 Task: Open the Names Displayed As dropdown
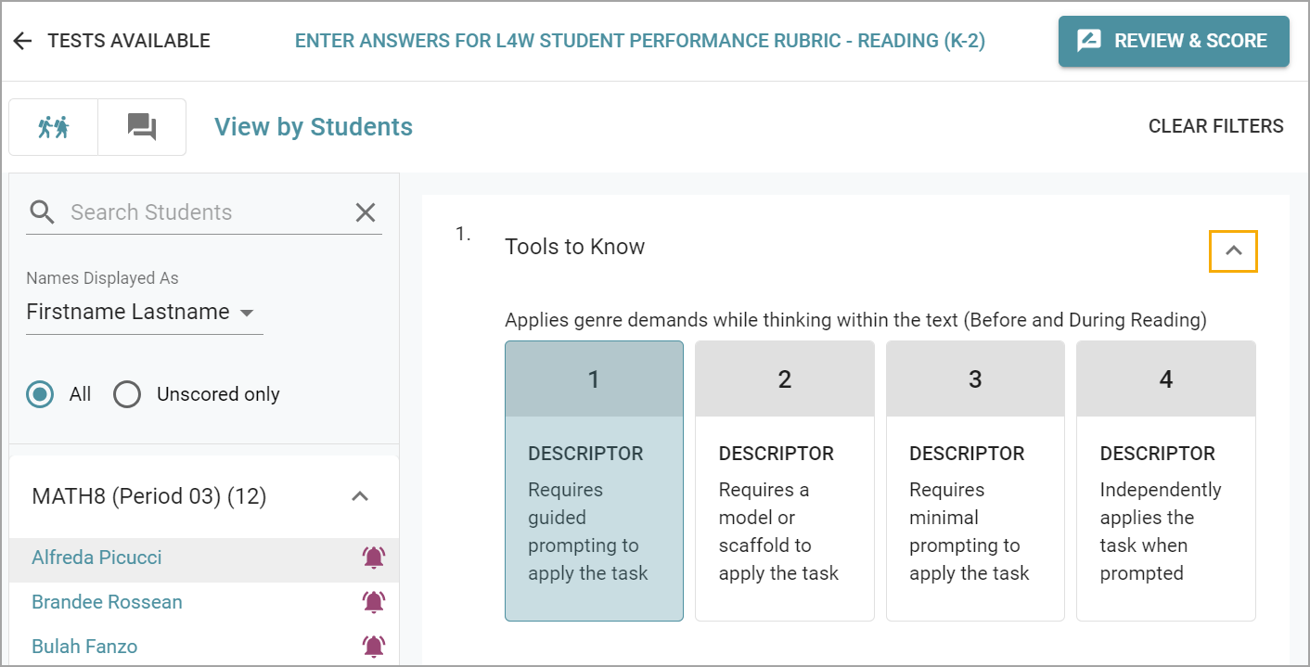(x=144, y=313)
